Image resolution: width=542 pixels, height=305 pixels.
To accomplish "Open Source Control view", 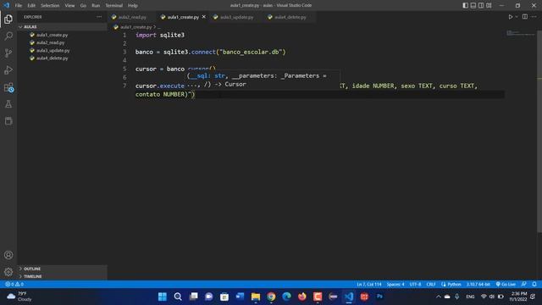I will coord(8,53).
